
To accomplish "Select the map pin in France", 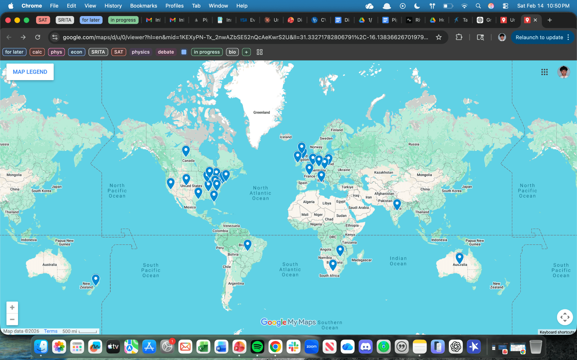I will (x=309, y=169).
